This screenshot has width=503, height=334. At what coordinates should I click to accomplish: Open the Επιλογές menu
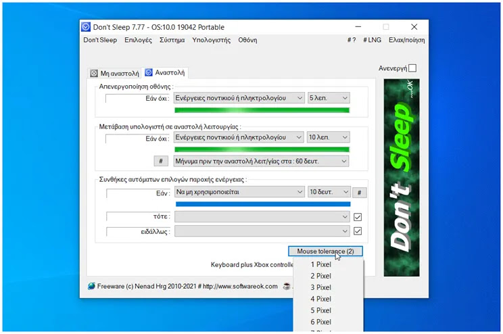click(139, 40)
